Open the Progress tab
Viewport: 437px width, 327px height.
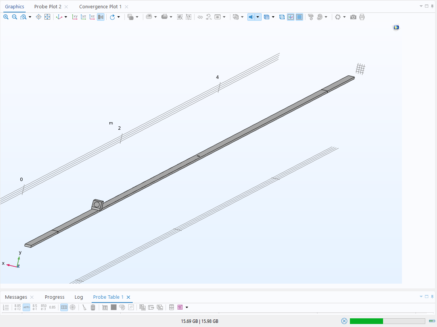click(55, 297)
